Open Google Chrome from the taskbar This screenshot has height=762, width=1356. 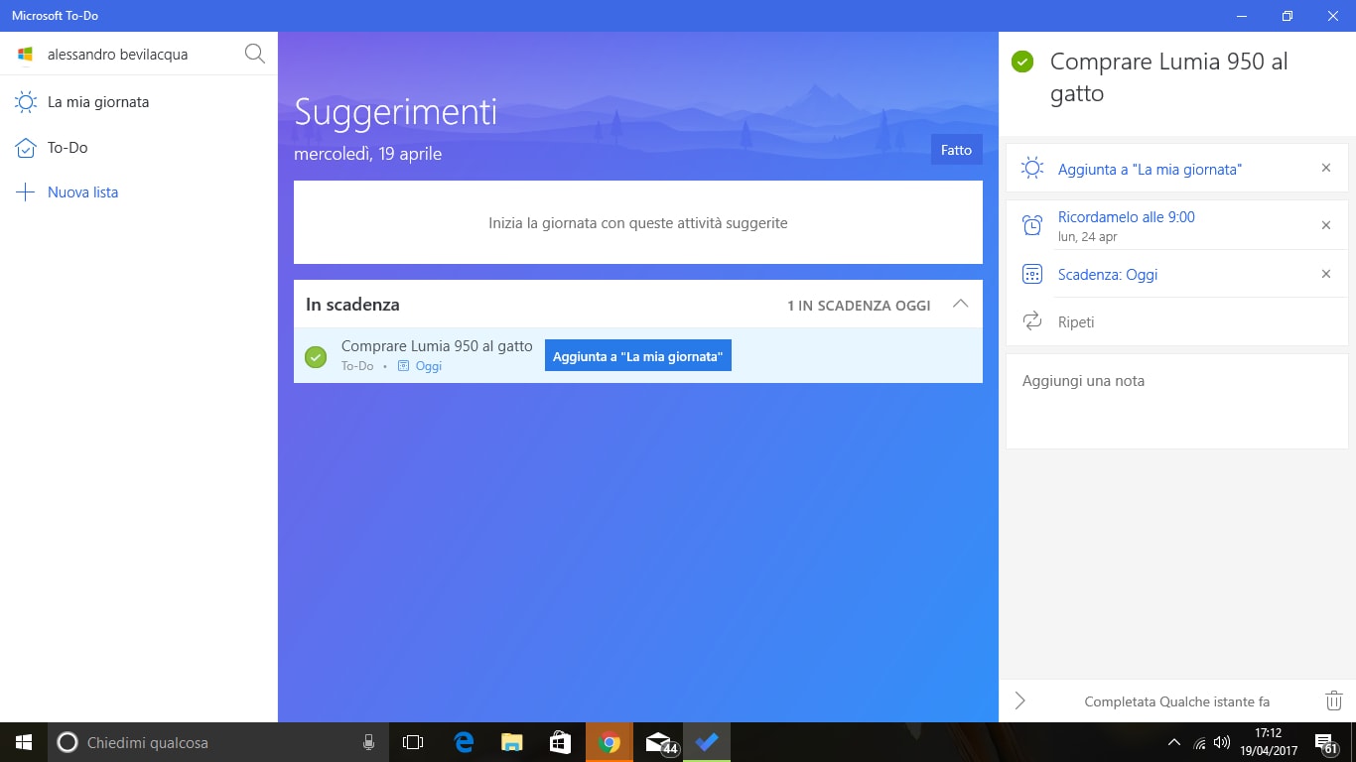pos(609,741)
